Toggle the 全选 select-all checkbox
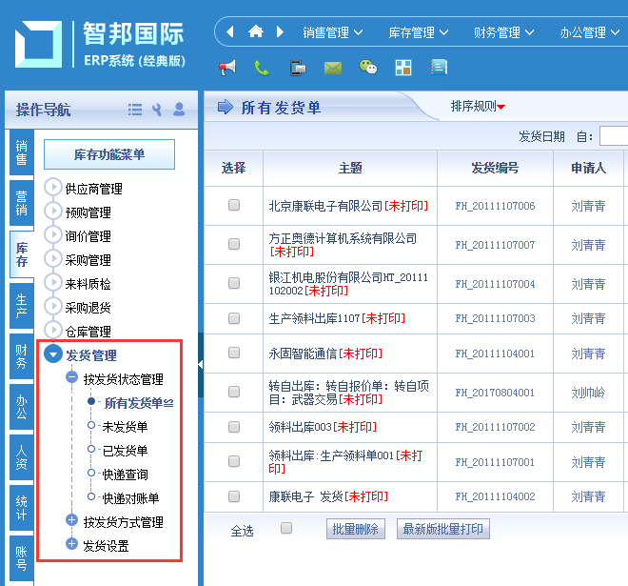628x586 pixels. [x=286, y=528]
